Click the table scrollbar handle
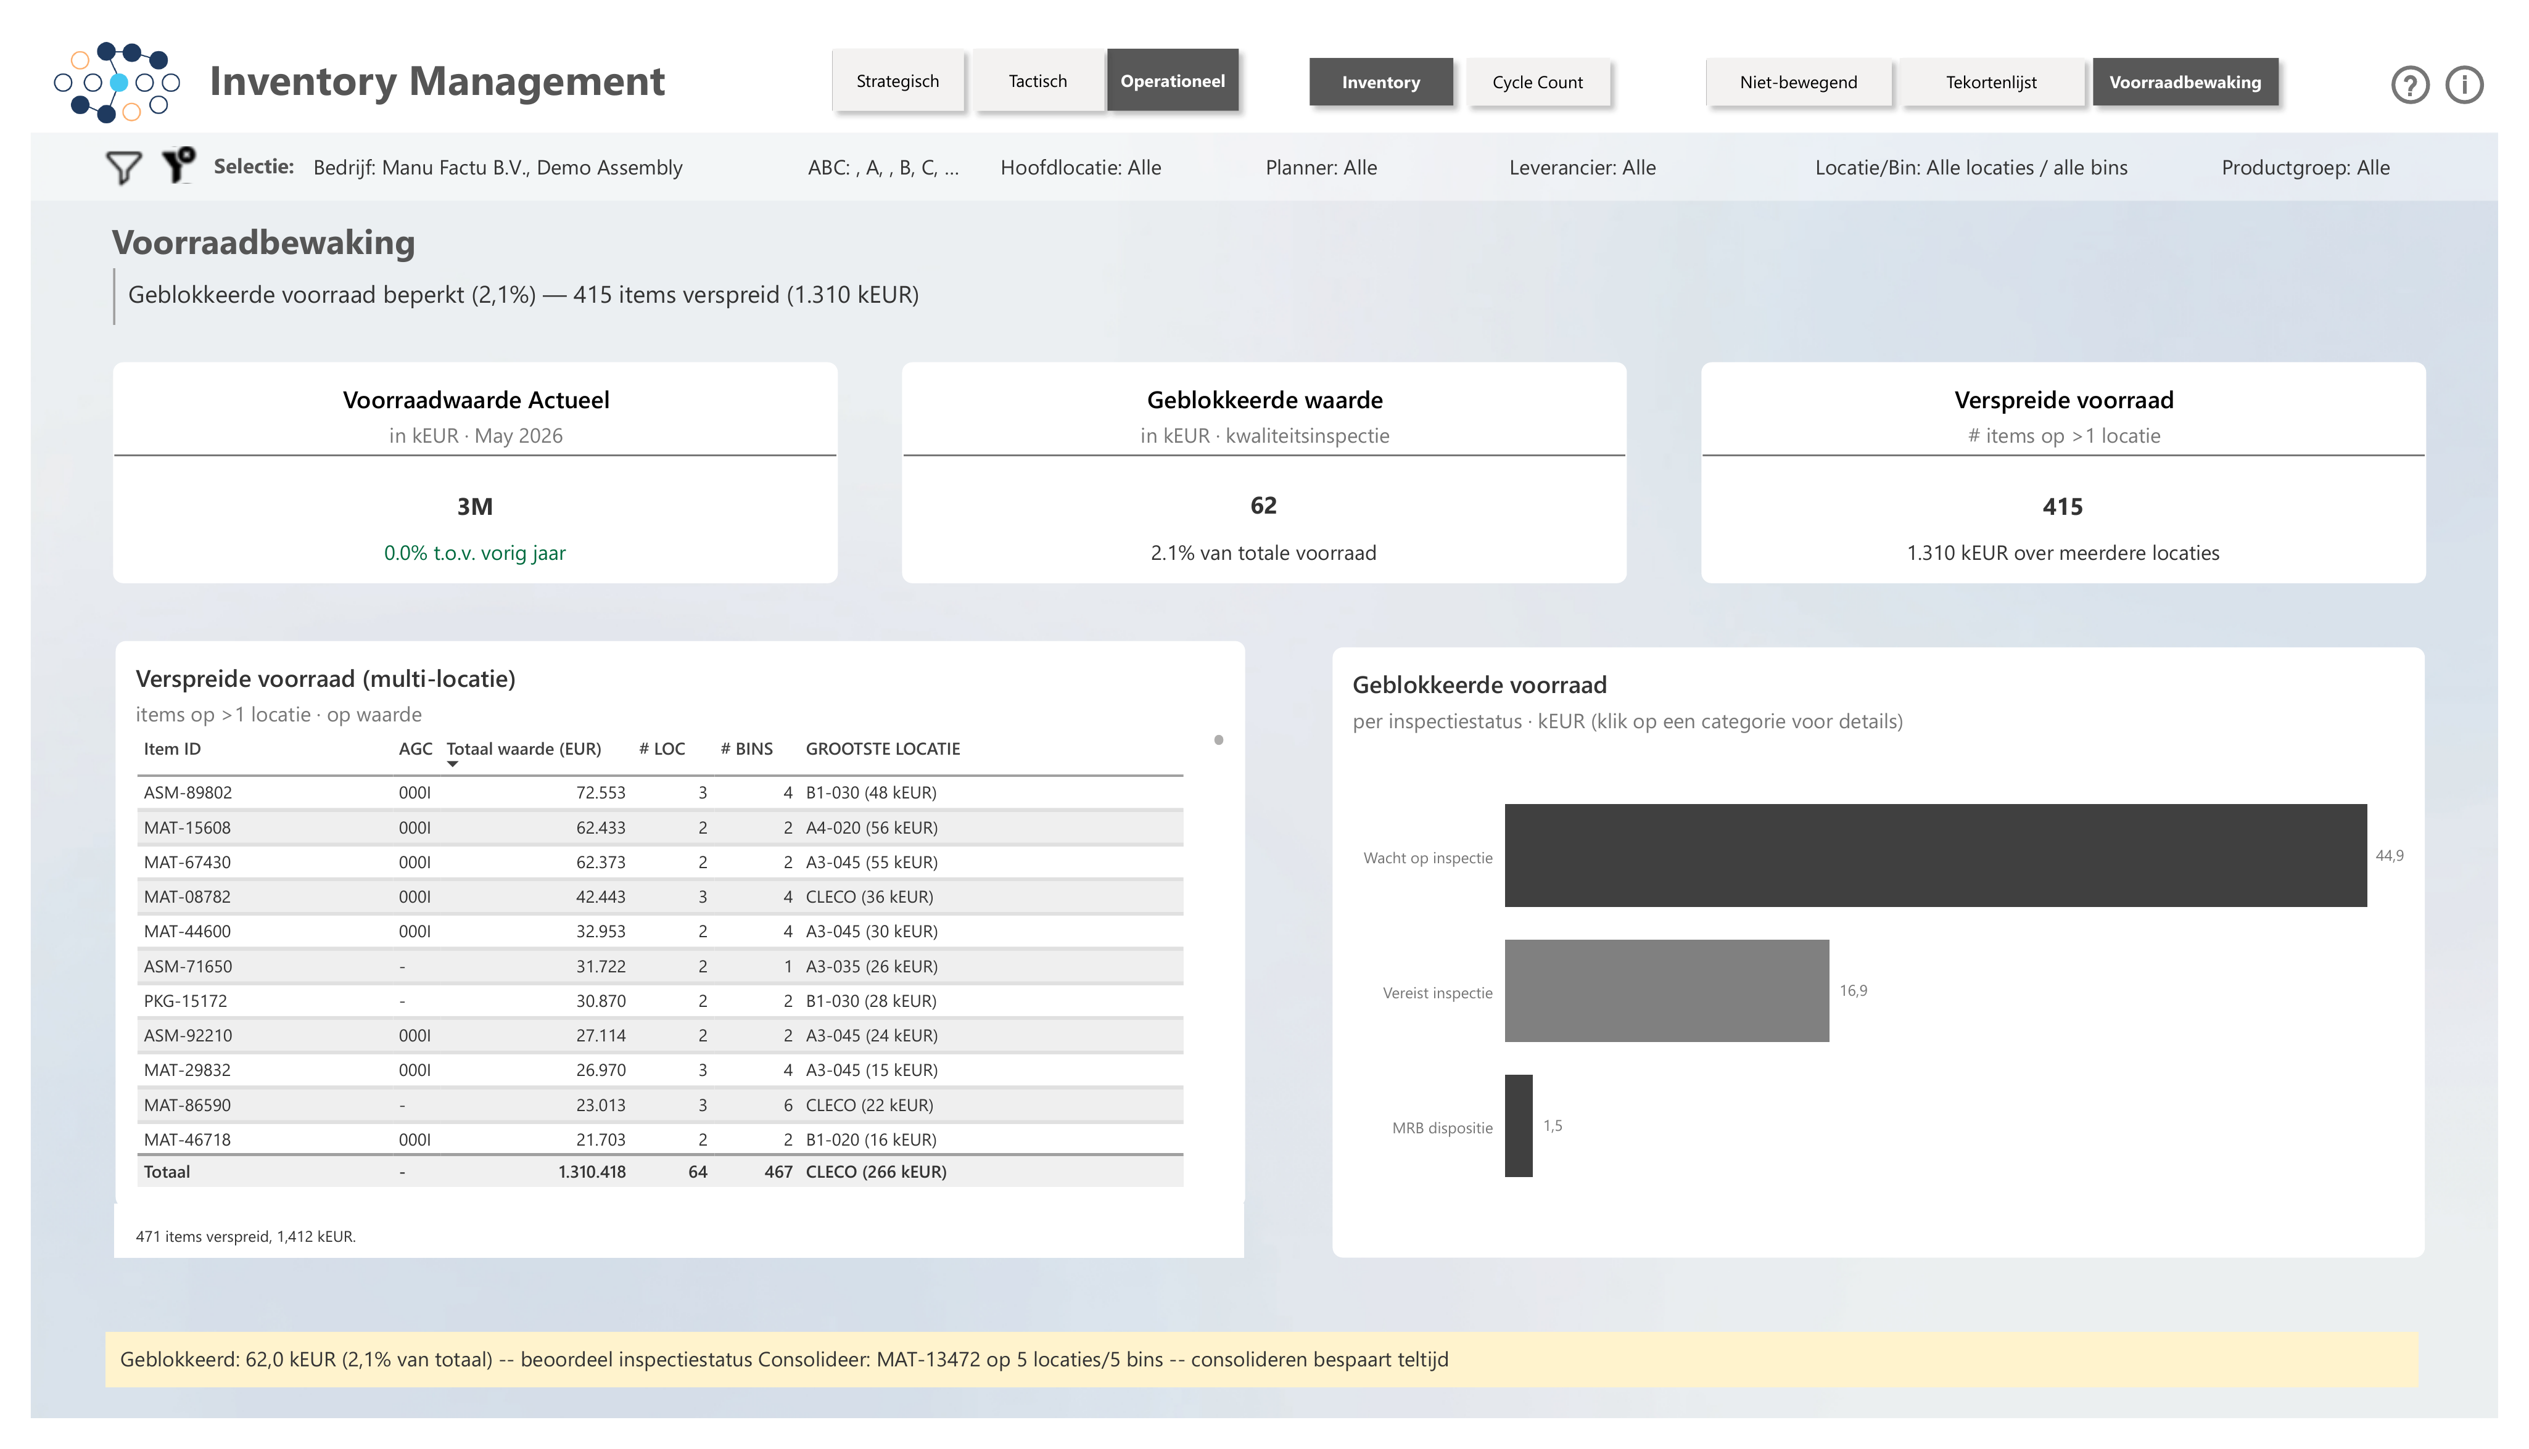 [x=1218, y=739]
